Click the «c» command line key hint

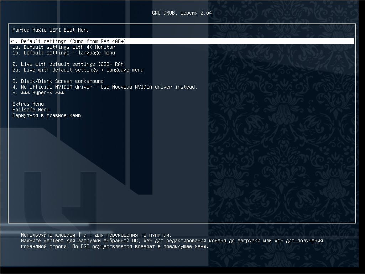pyautogui.click(x=277, y=241)
